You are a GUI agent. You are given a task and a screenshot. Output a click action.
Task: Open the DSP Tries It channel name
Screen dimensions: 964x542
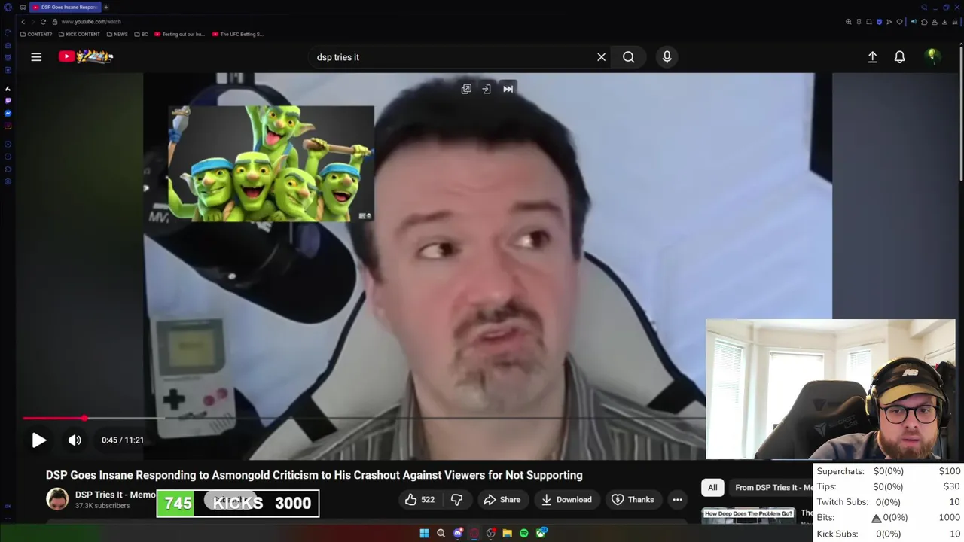114,495
